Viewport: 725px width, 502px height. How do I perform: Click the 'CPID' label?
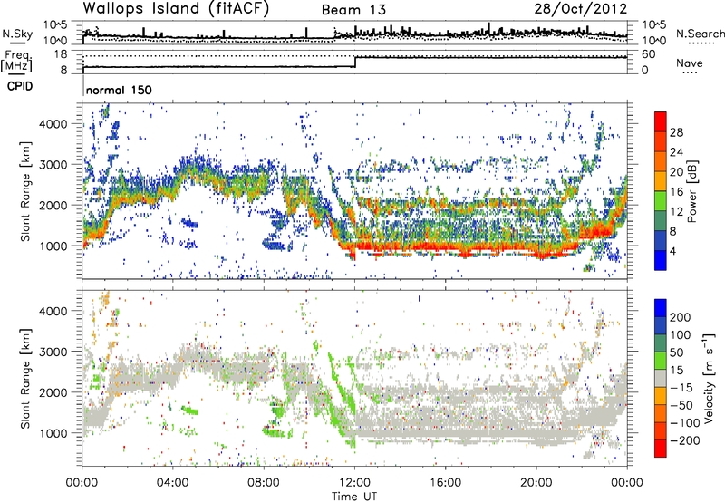pos(20,86)
